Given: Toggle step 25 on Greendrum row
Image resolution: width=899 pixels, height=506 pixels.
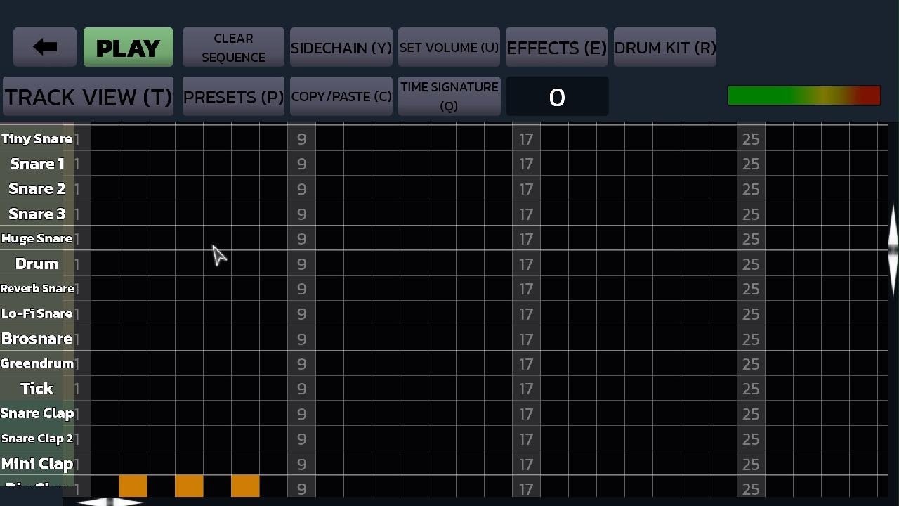Looking at the screenshot, I should coord(751,363).
